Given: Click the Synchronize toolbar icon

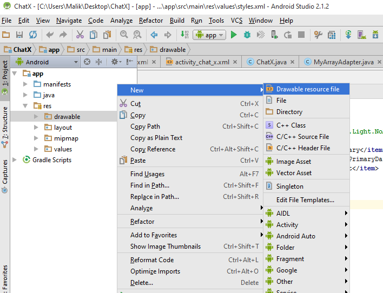Looking at the screenshot, I should pos(33,35).
